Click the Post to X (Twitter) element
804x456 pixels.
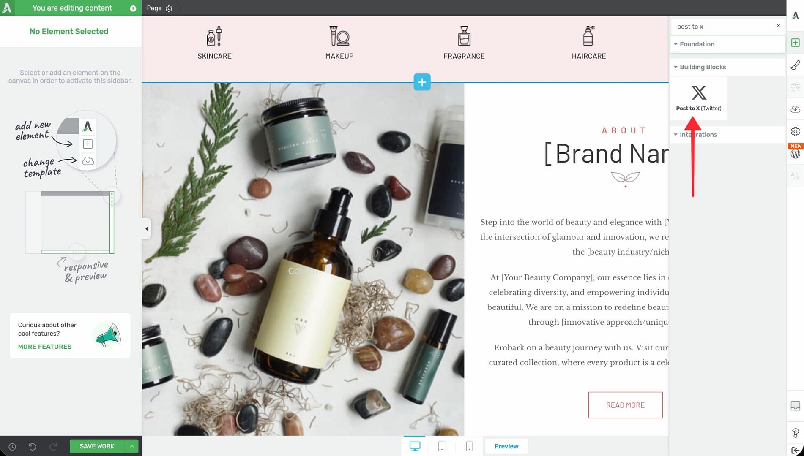699,98
